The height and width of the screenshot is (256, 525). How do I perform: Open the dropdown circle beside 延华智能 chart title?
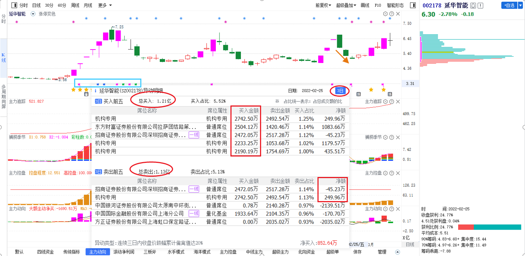[x=33, y=14]
